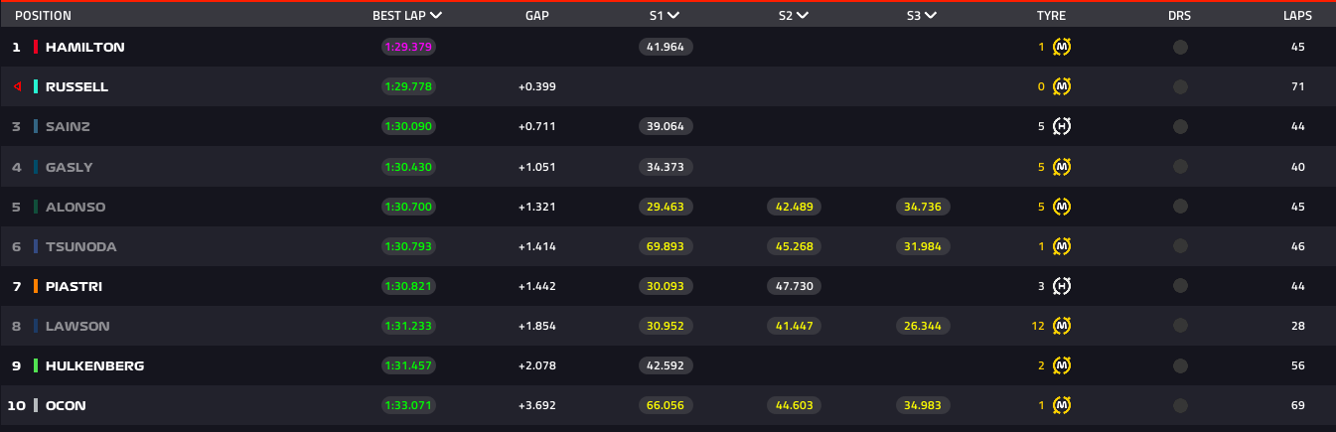Expand the BEST LAP column dropdown
Viewport: 1336px width, 432px height.
(437, 16)
